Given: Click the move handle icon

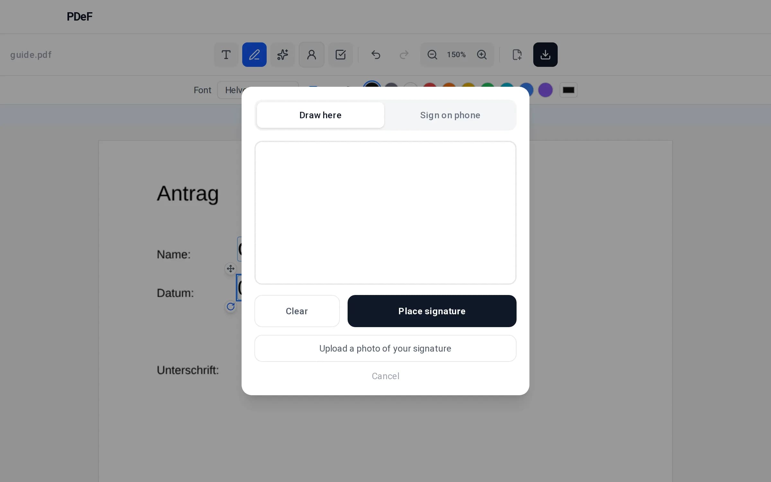Looking at the screenshot, I should point(231,269).
